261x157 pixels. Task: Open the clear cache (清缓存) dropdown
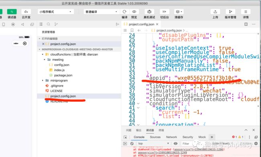point(179,12)
